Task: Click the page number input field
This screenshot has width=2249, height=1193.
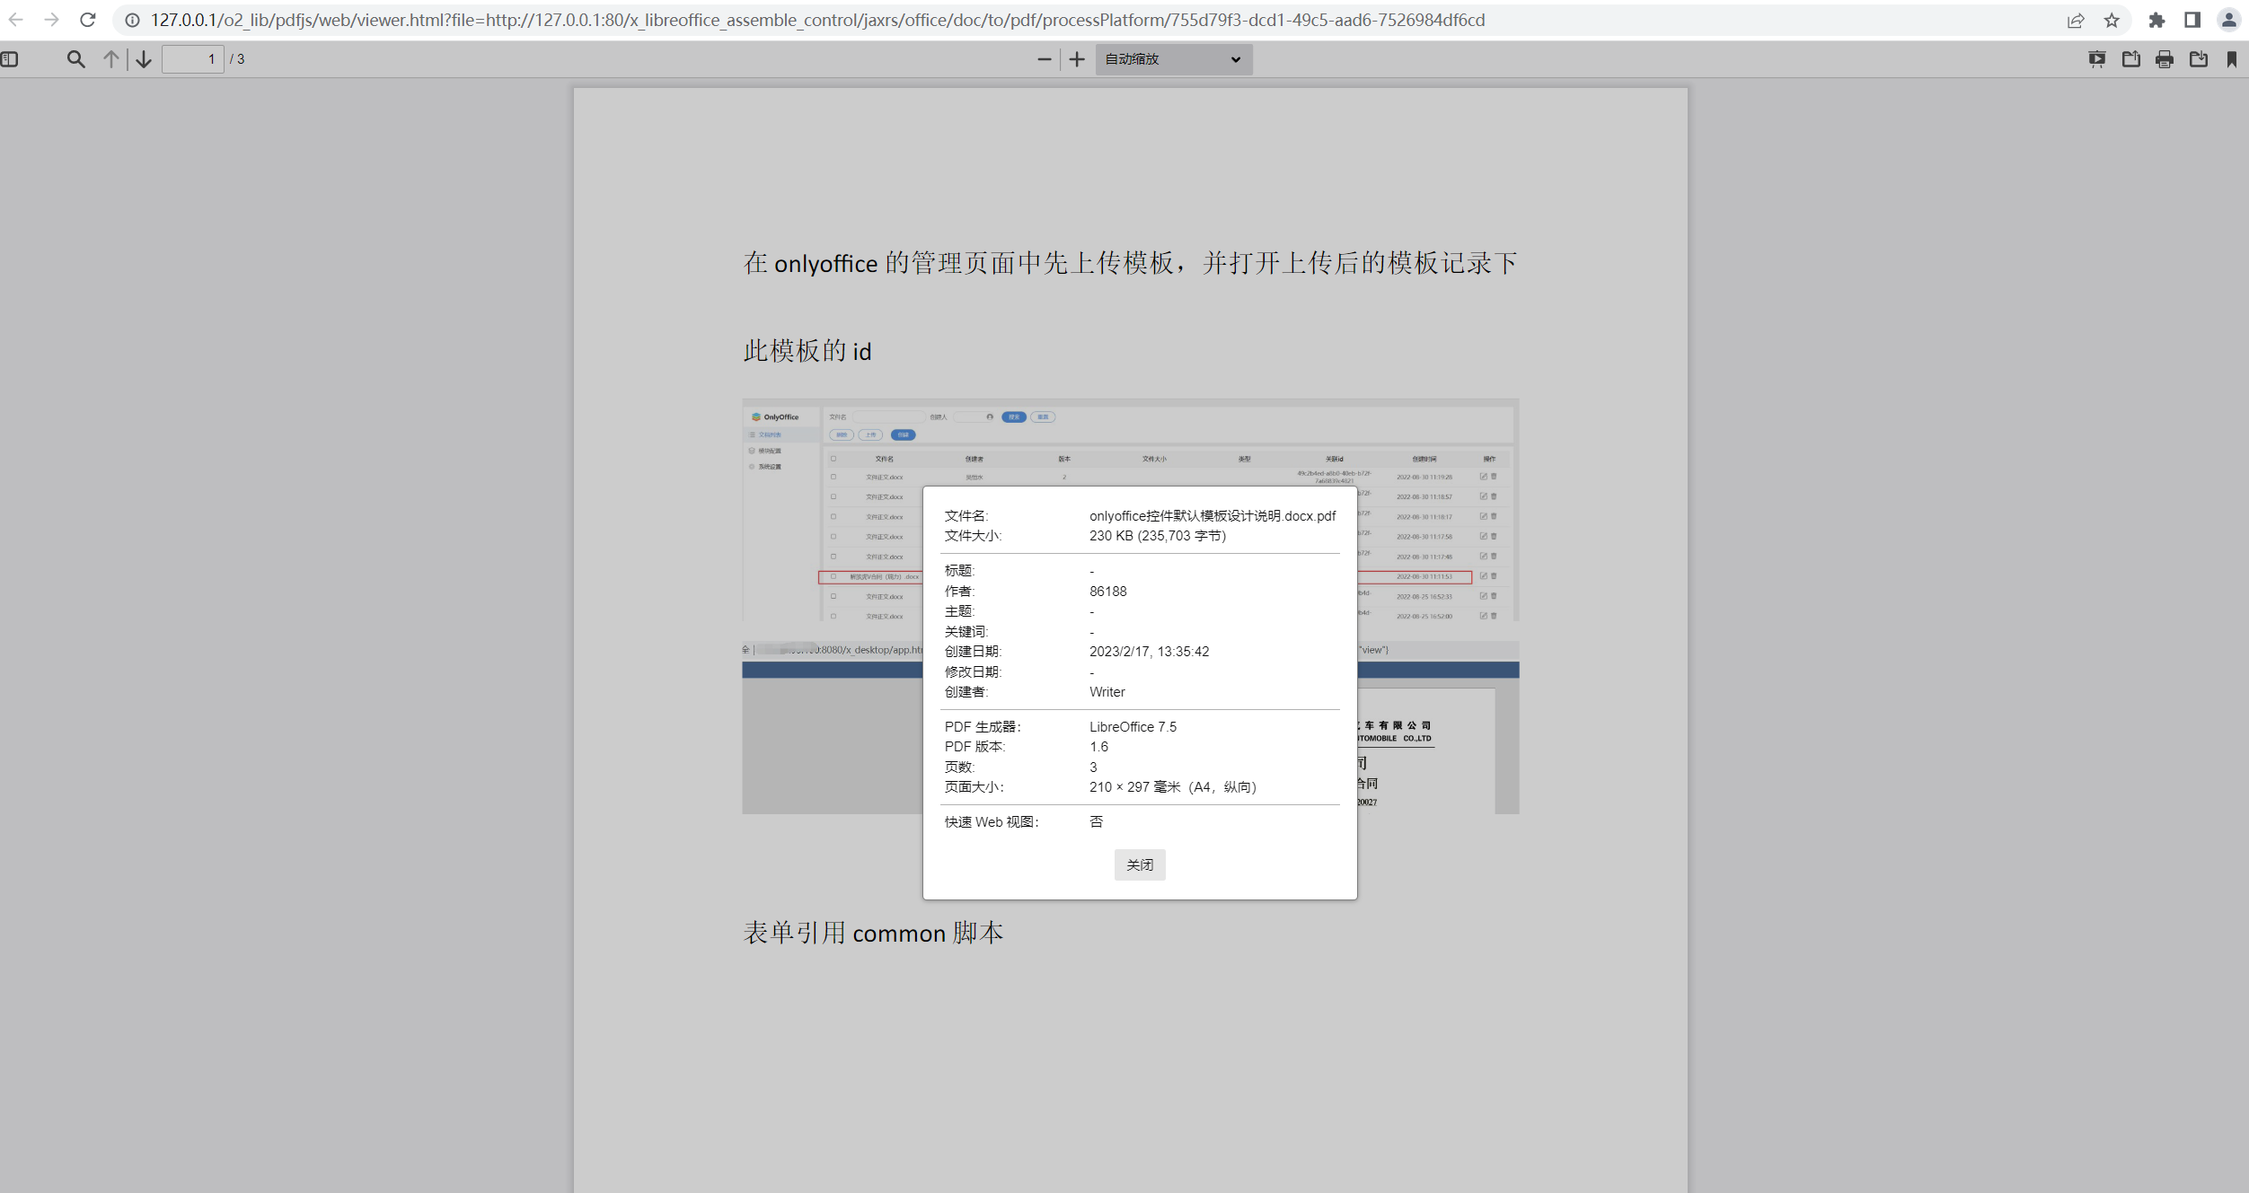Action: coord(192,59)
